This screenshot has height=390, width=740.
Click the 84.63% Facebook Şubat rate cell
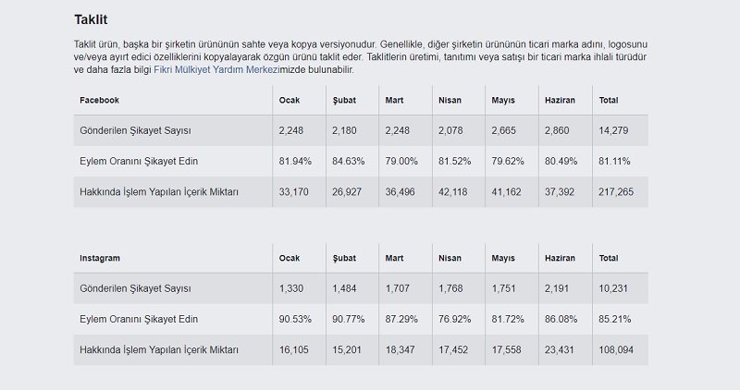[349, 161]
